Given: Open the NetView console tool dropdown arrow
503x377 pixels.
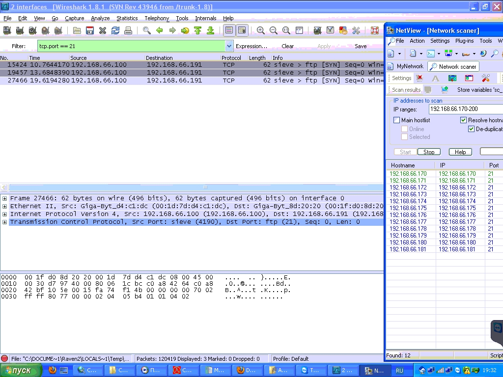Looking at the screenshot, I should pyautogui.click(x=439, y=54).
